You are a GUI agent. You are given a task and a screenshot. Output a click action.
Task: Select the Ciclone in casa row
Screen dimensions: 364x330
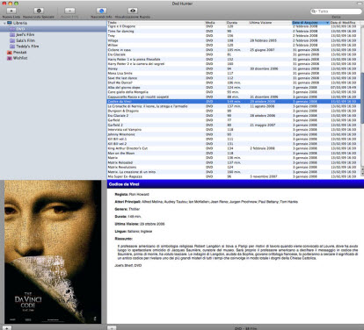pos(234,50)
